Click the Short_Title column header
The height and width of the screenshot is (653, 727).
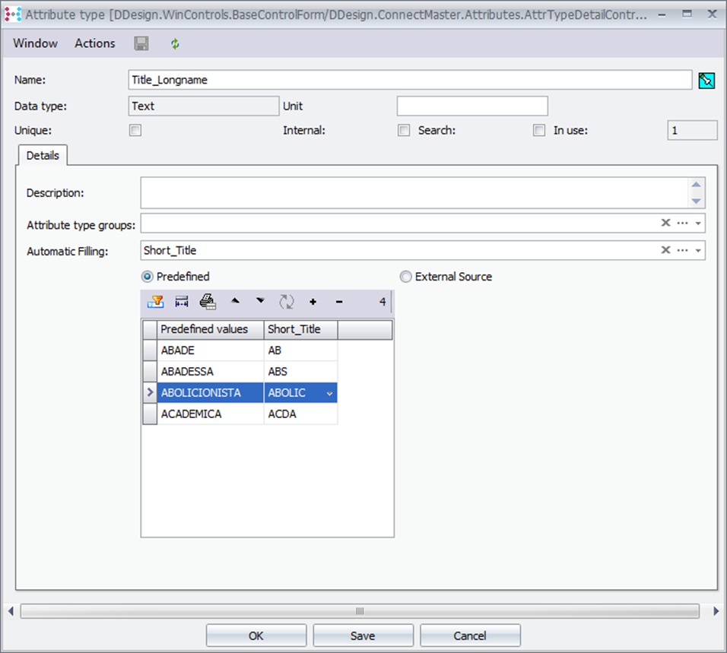300,329
